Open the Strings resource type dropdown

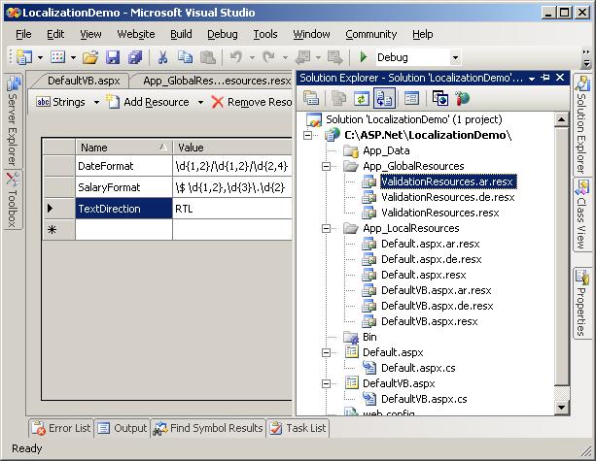[x=96, y=102]
